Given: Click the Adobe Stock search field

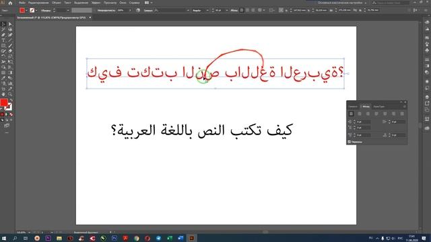Looking at the screenshot, I should click(x=391, y=3).
